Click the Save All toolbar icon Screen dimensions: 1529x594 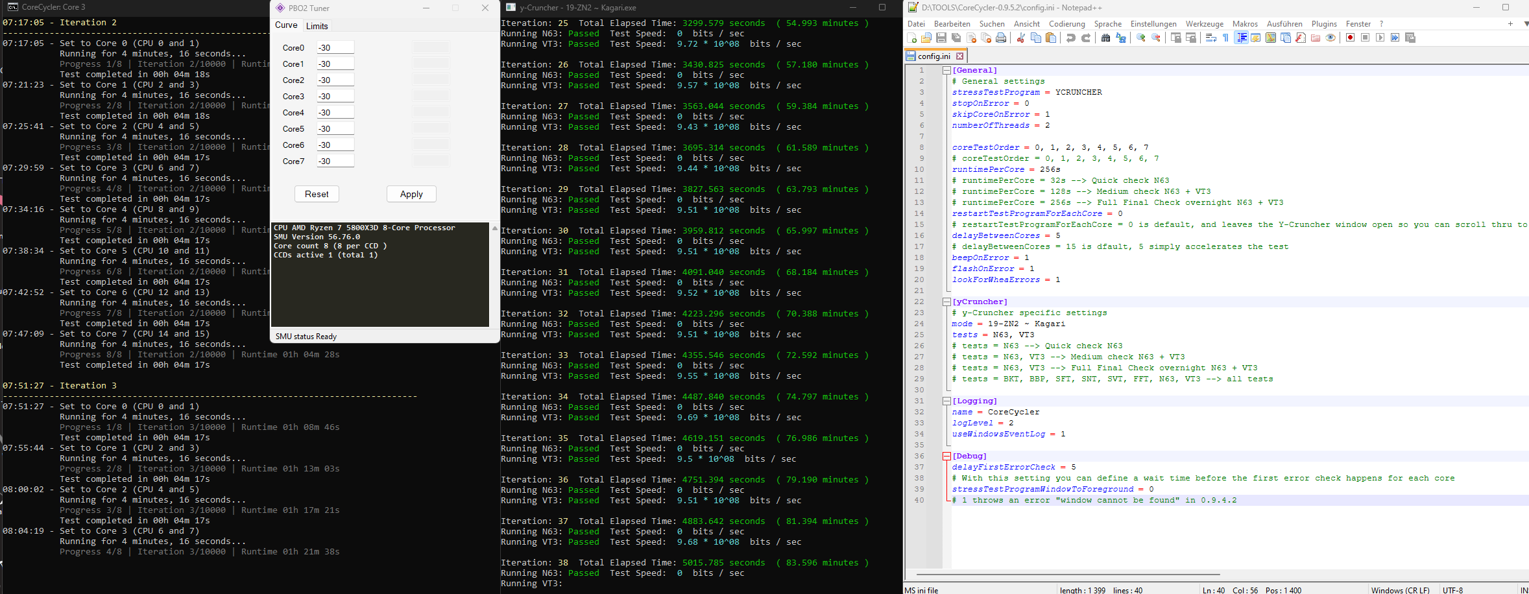click(x=956, y=38)
